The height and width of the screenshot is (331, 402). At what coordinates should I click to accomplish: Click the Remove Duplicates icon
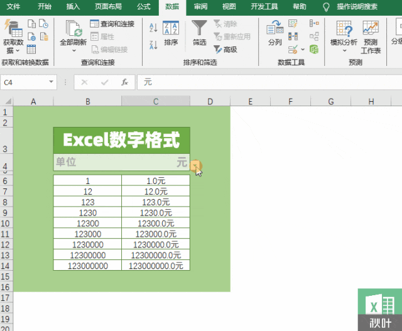293,36
